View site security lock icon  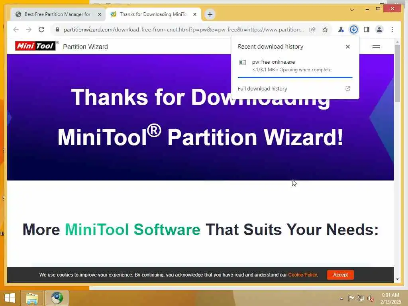[57, 29]
